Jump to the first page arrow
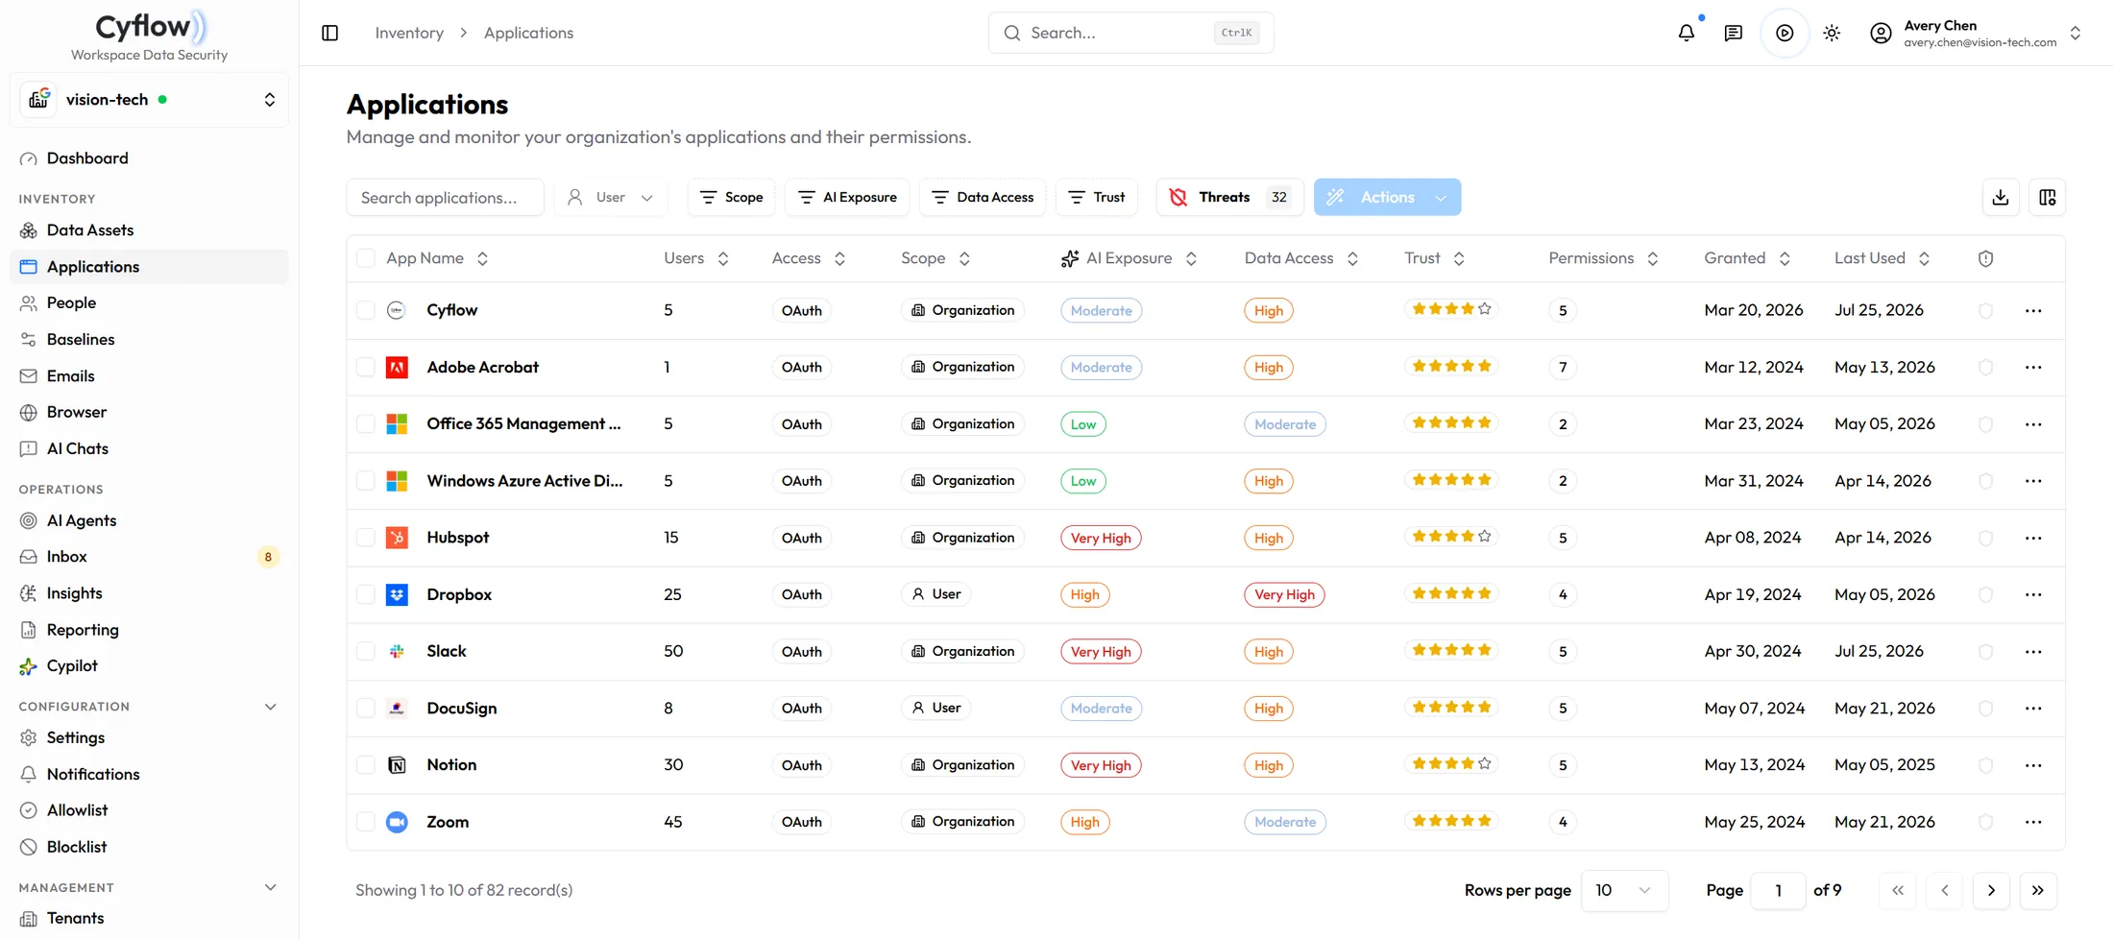This screenshot has width=2113, height=939. (1898, 890)
